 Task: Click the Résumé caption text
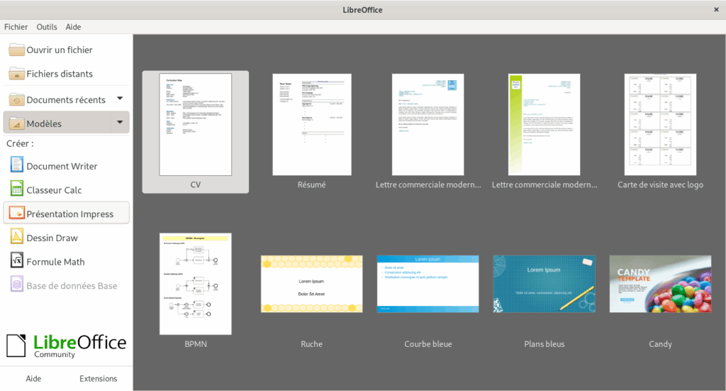(312, 185)
